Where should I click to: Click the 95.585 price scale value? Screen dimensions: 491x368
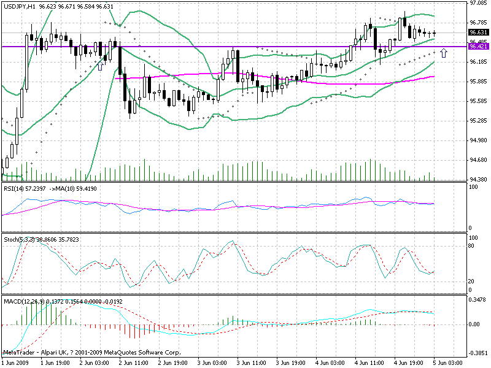coord(479,101)
